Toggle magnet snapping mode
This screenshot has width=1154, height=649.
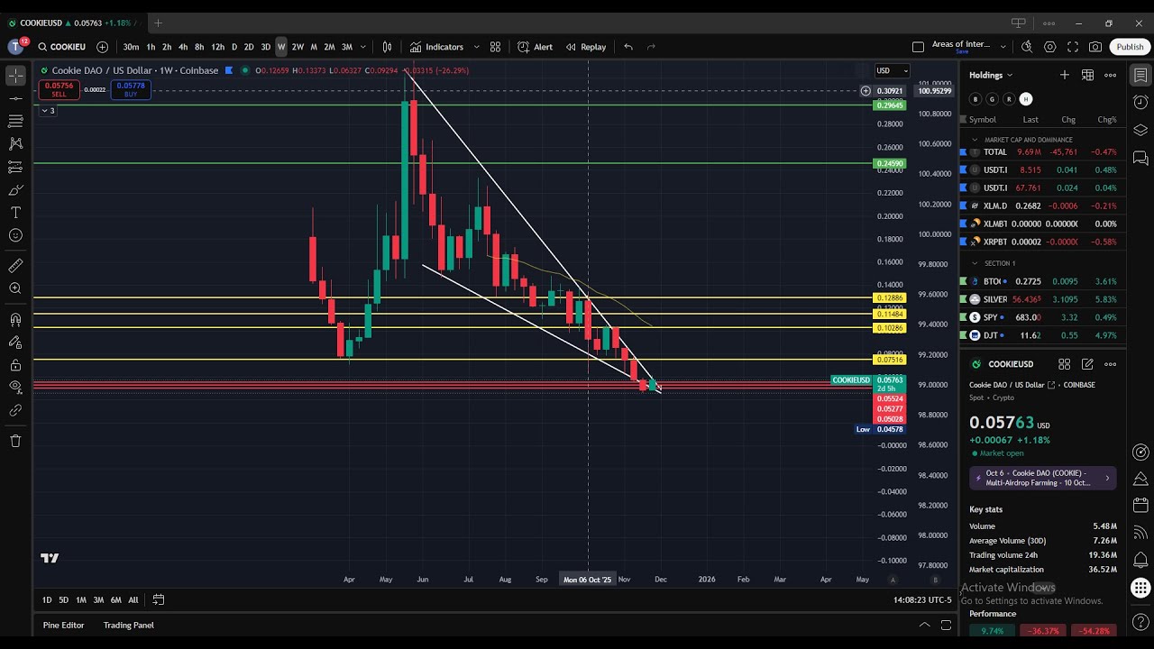pyautogui.click(x=15, y=319)
